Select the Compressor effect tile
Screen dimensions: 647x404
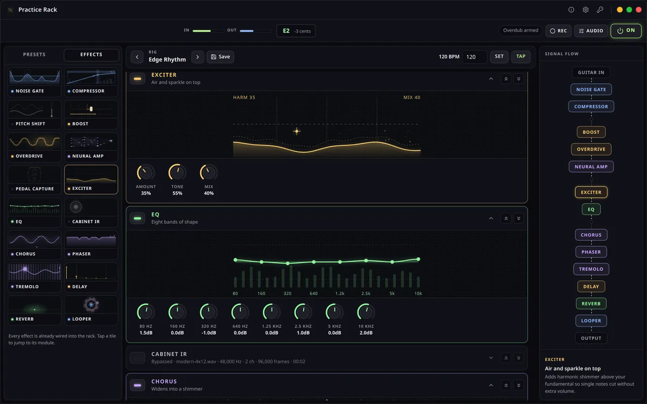click(x=91, y=82)
